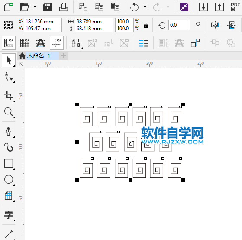Click the mirror horizontally button
This screenshot has height=240, width=242.
215,25
